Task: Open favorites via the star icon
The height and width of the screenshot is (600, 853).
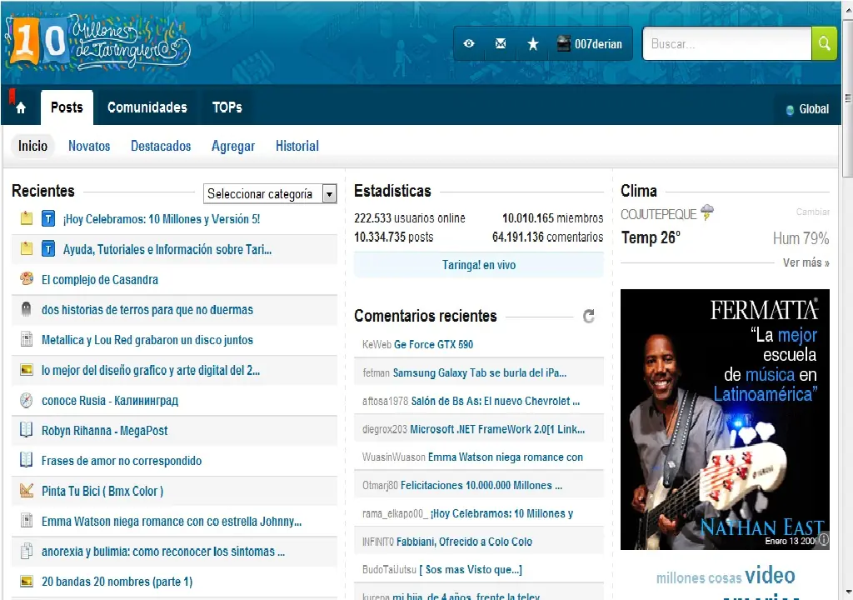Action: tap(533, 44)
